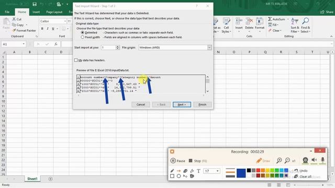Viewport: 335px width, 188px height.
Task: Toggle microphone recording in recorder
Action: click(322, 160)
